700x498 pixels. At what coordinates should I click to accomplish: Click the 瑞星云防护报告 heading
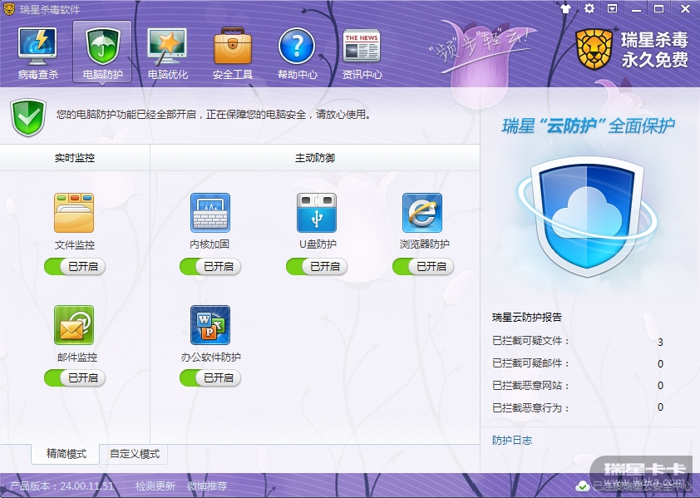tap(527, 317)
